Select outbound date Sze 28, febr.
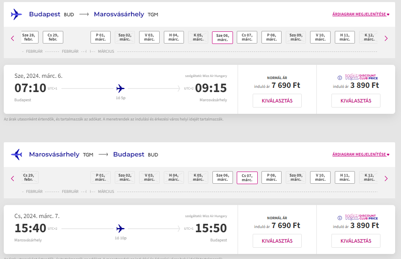The image size is (401, 259). coord(29,37)
